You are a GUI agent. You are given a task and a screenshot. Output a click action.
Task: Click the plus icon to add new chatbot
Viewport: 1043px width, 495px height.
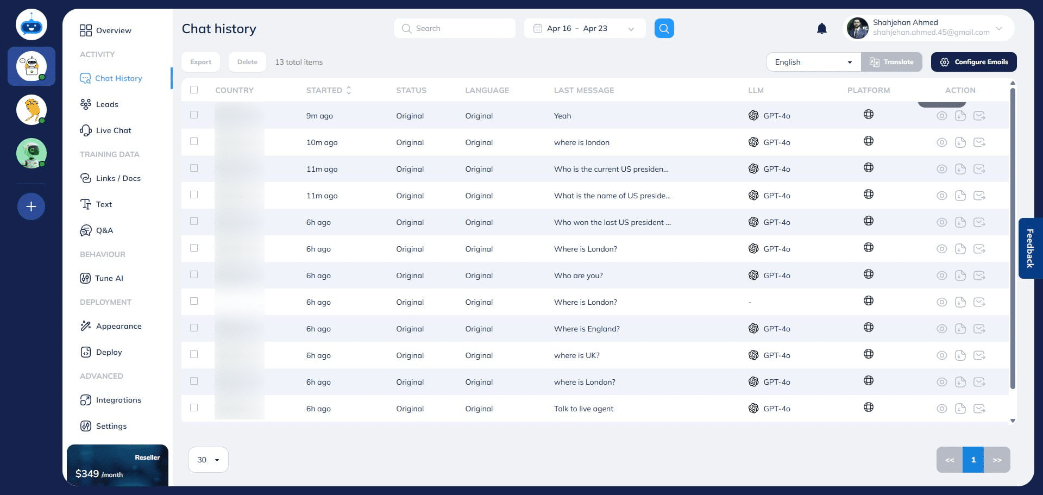pos(31,206)
